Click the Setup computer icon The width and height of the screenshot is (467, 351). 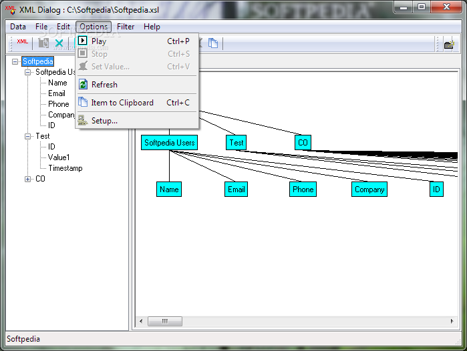pos(83,120)
